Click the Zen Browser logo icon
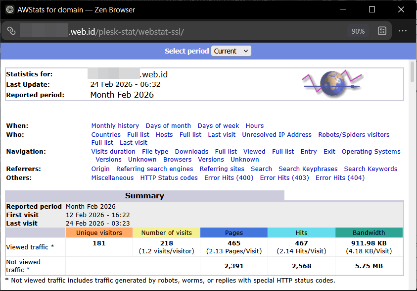417x291 pixels. tap(10, 10)
